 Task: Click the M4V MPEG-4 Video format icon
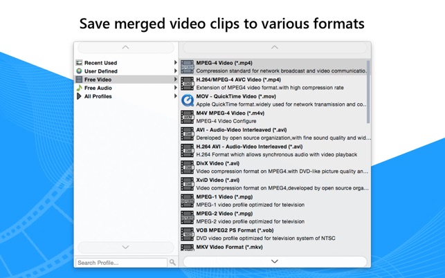(188, 117)
